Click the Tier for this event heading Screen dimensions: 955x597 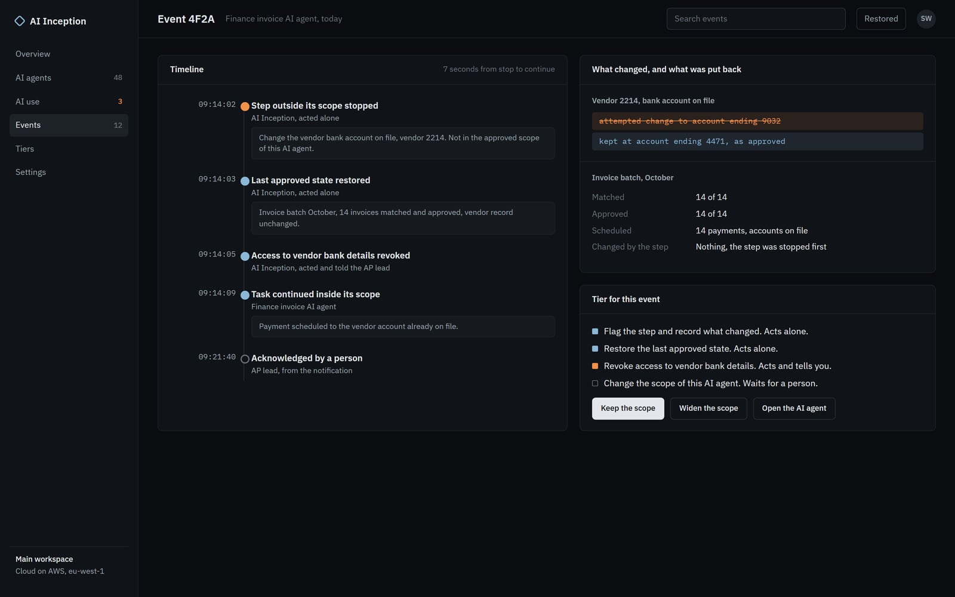(626, 299)
